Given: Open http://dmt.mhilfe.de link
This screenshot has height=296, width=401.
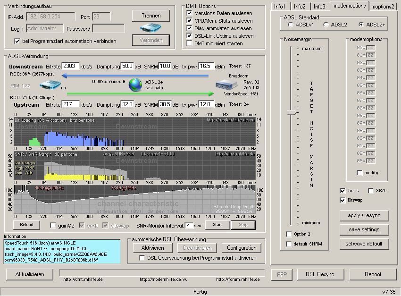Looking at the screenshot, I should [x=83, y=279].
